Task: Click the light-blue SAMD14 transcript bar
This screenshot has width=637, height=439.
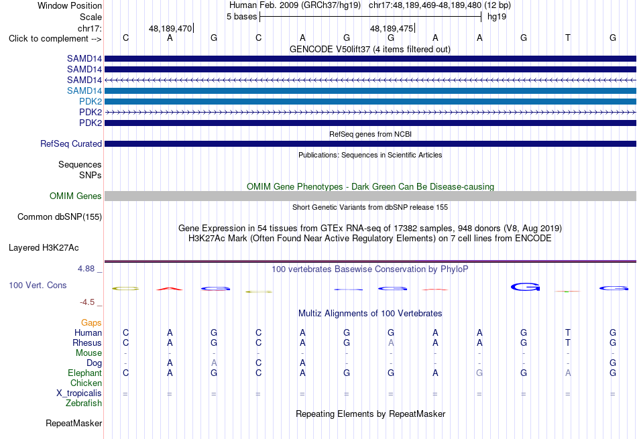Action: (x=370, y=90)
